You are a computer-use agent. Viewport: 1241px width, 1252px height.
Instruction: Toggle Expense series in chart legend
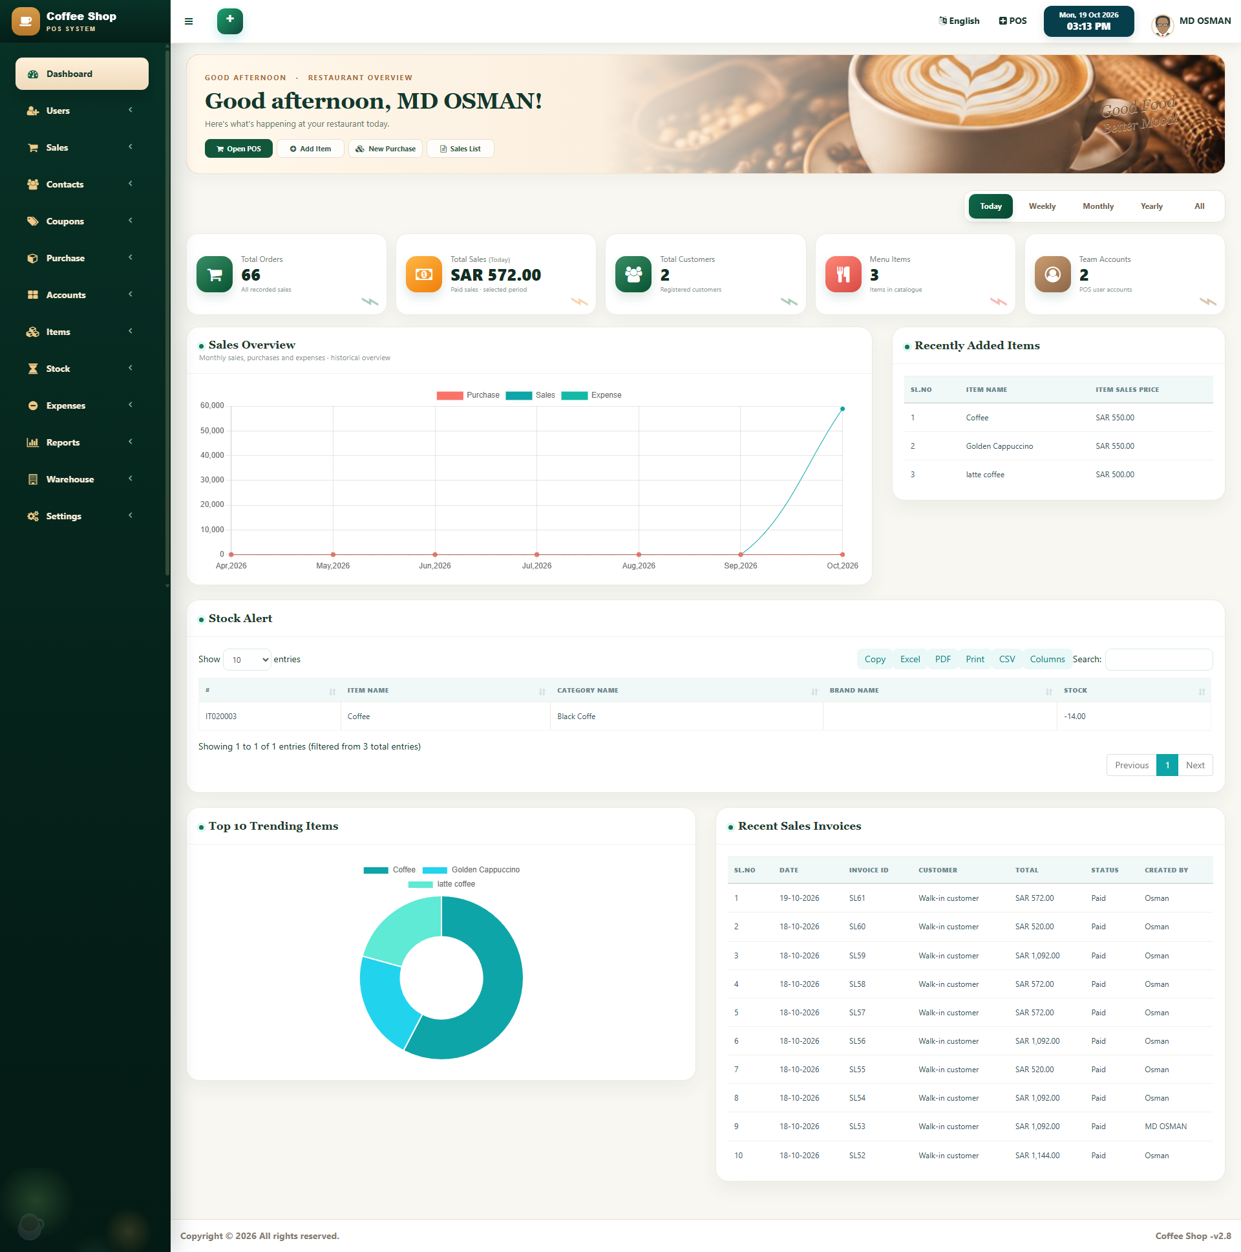591,395
